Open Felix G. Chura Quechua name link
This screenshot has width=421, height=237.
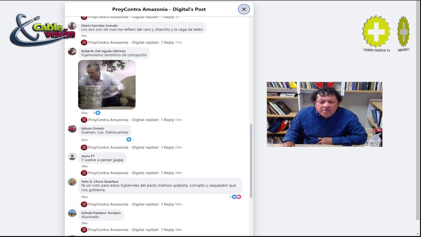pos(100,181)
